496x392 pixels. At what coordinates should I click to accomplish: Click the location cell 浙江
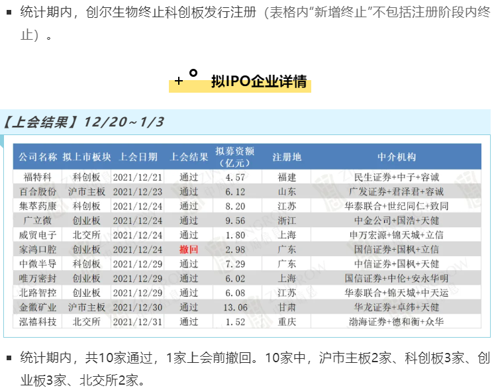pos(287,220)
